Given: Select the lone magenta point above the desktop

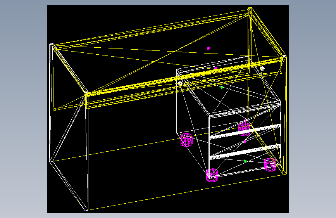Looking at the screenshot, I should point(208,48).
